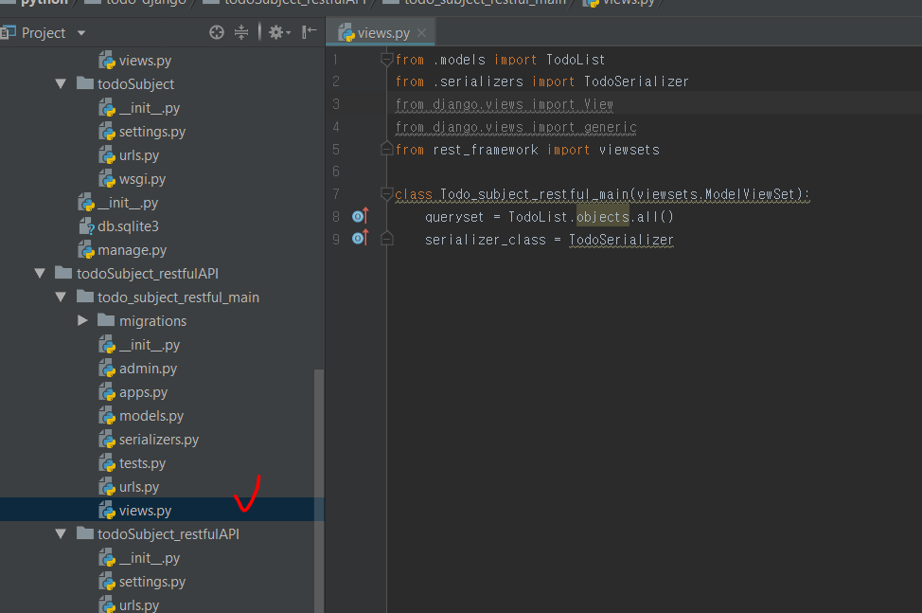The height and width of the screenshot is (613, 922).
Task: Open urls.py under todo_subject_restful_main
Action: [139, 487]
